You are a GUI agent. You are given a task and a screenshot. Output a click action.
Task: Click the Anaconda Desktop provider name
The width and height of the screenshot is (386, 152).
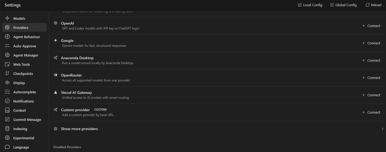coord(77,58)
